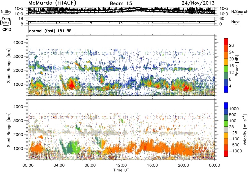The image size is (248, 172).
Task: Click the 08:00 time axis label
Action: pyautogui.click(x=90, y=165)
